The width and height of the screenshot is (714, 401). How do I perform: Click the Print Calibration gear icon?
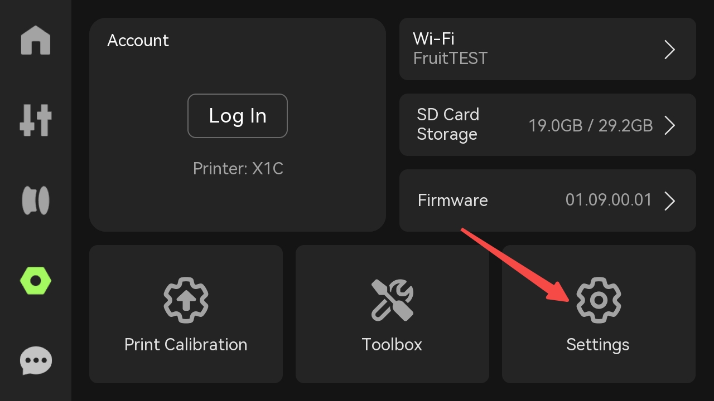[186, 300]
